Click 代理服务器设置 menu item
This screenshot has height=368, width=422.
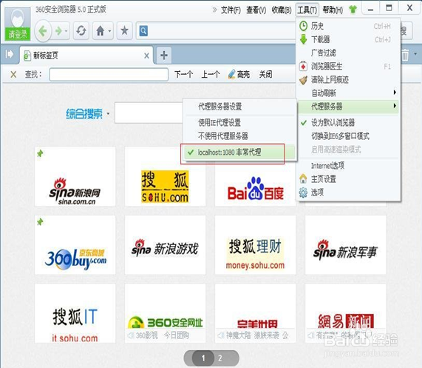(240, 107)
